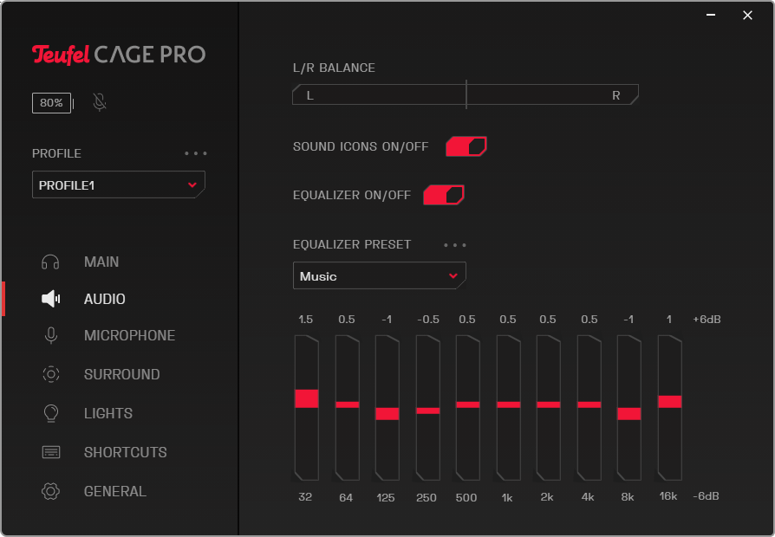
Task: Click the 80% battery indicator
Action: [51, 103]
